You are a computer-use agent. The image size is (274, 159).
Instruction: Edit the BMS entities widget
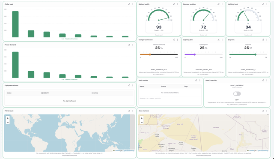coord(196,80)
